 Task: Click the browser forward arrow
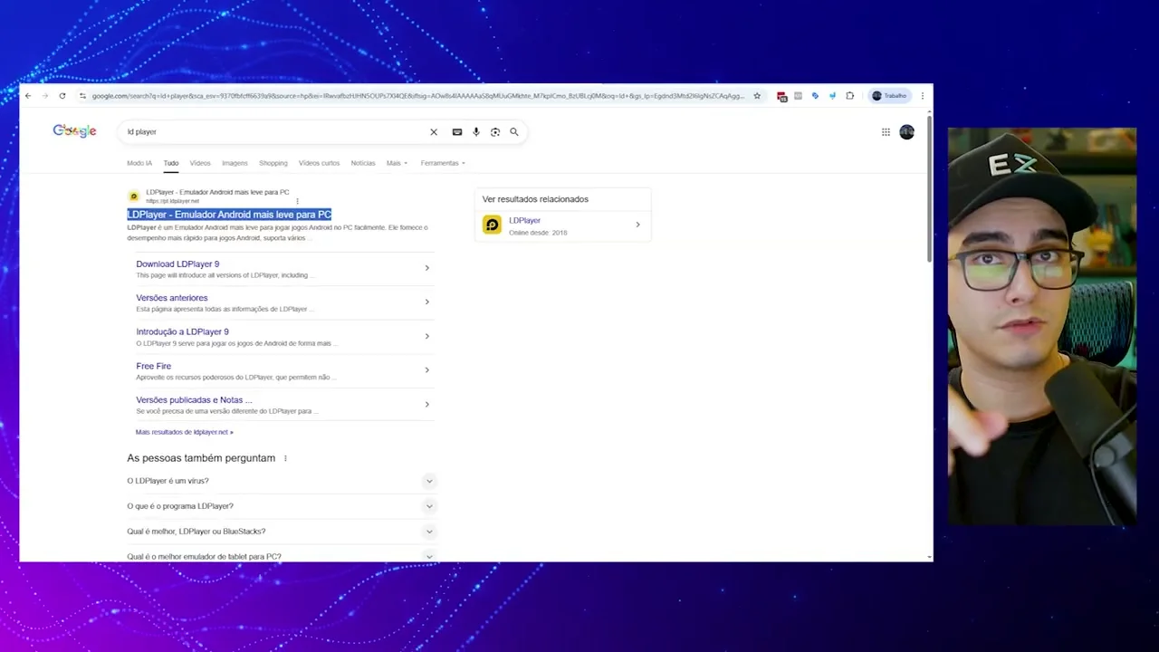44,96
